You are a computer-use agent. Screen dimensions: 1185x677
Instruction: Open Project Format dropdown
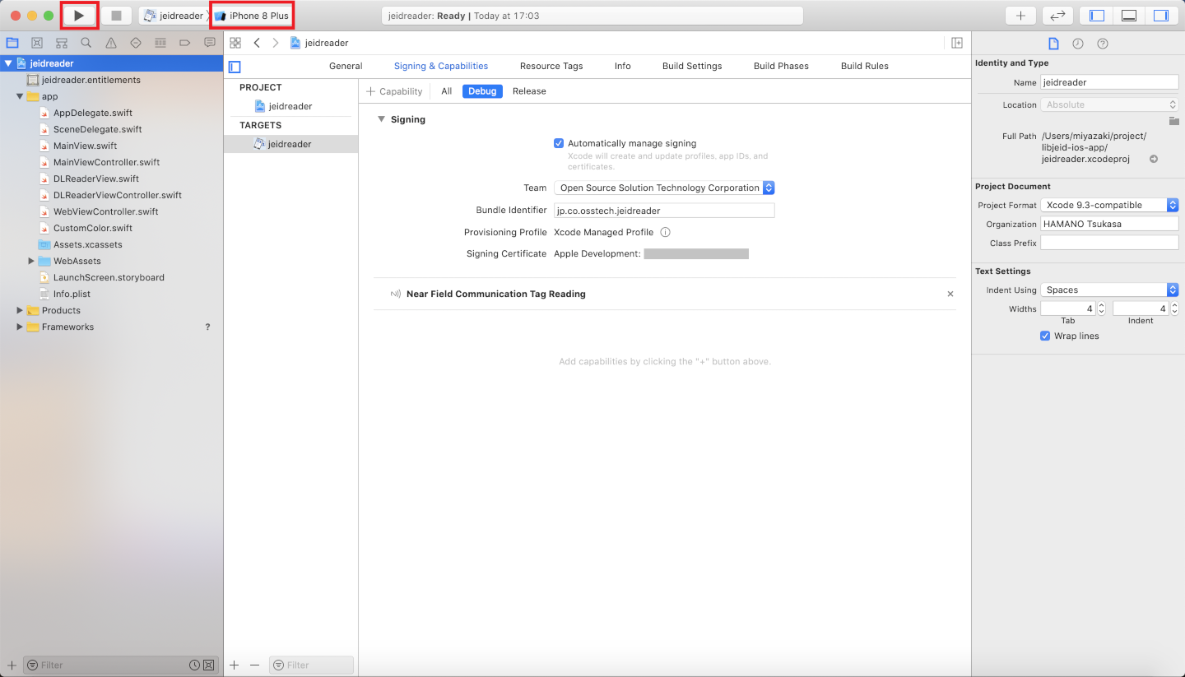tap(1109, 205)
